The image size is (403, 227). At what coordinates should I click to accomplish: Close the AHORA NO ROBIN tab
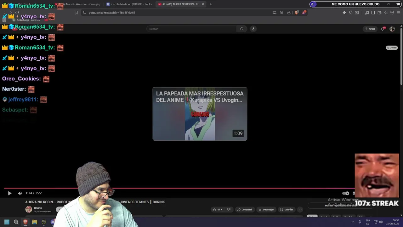pos(203,4)
